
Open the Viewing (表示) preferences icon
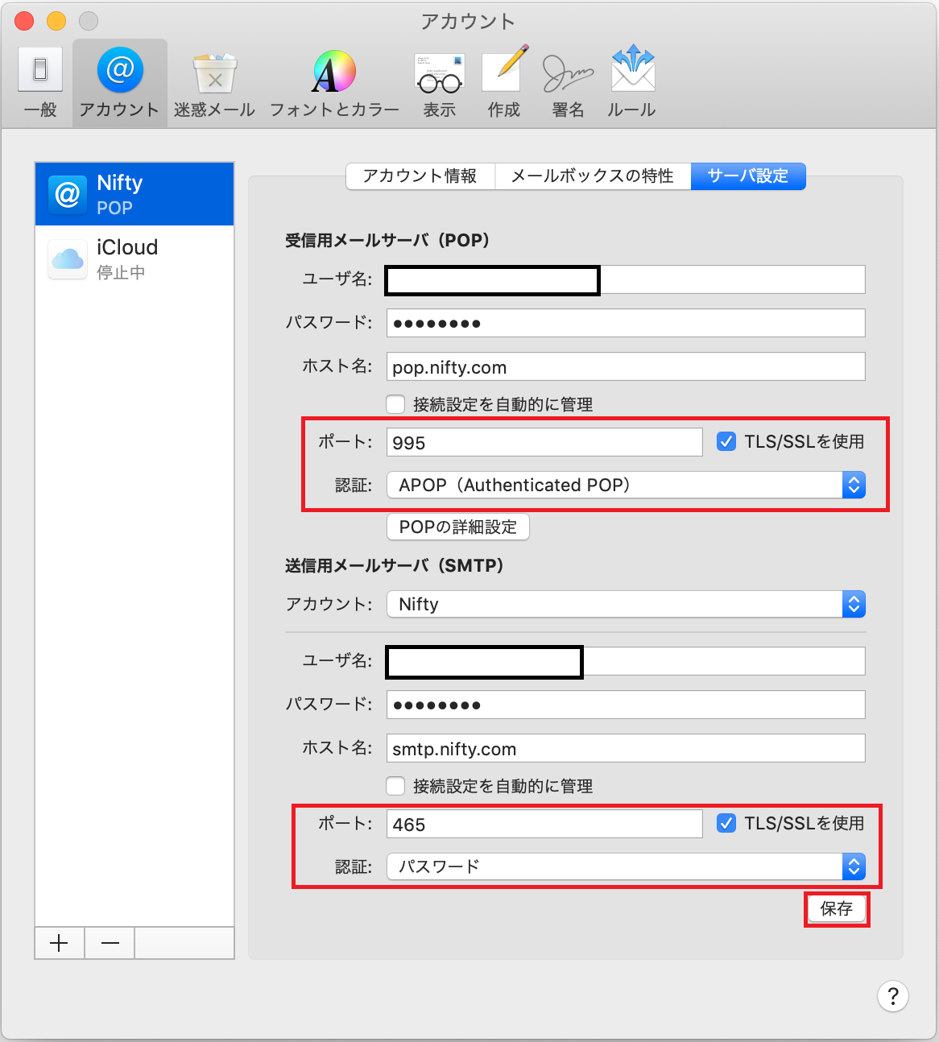point(439,84)
